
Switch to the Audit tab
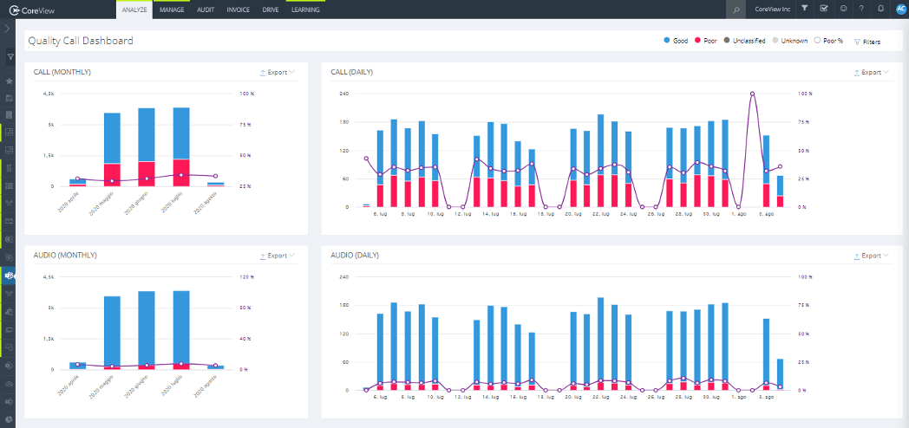[x=206, y=10]
